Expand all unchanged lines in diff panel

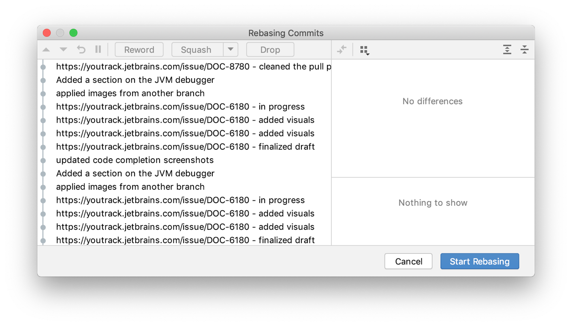click(x=507, y=49)
